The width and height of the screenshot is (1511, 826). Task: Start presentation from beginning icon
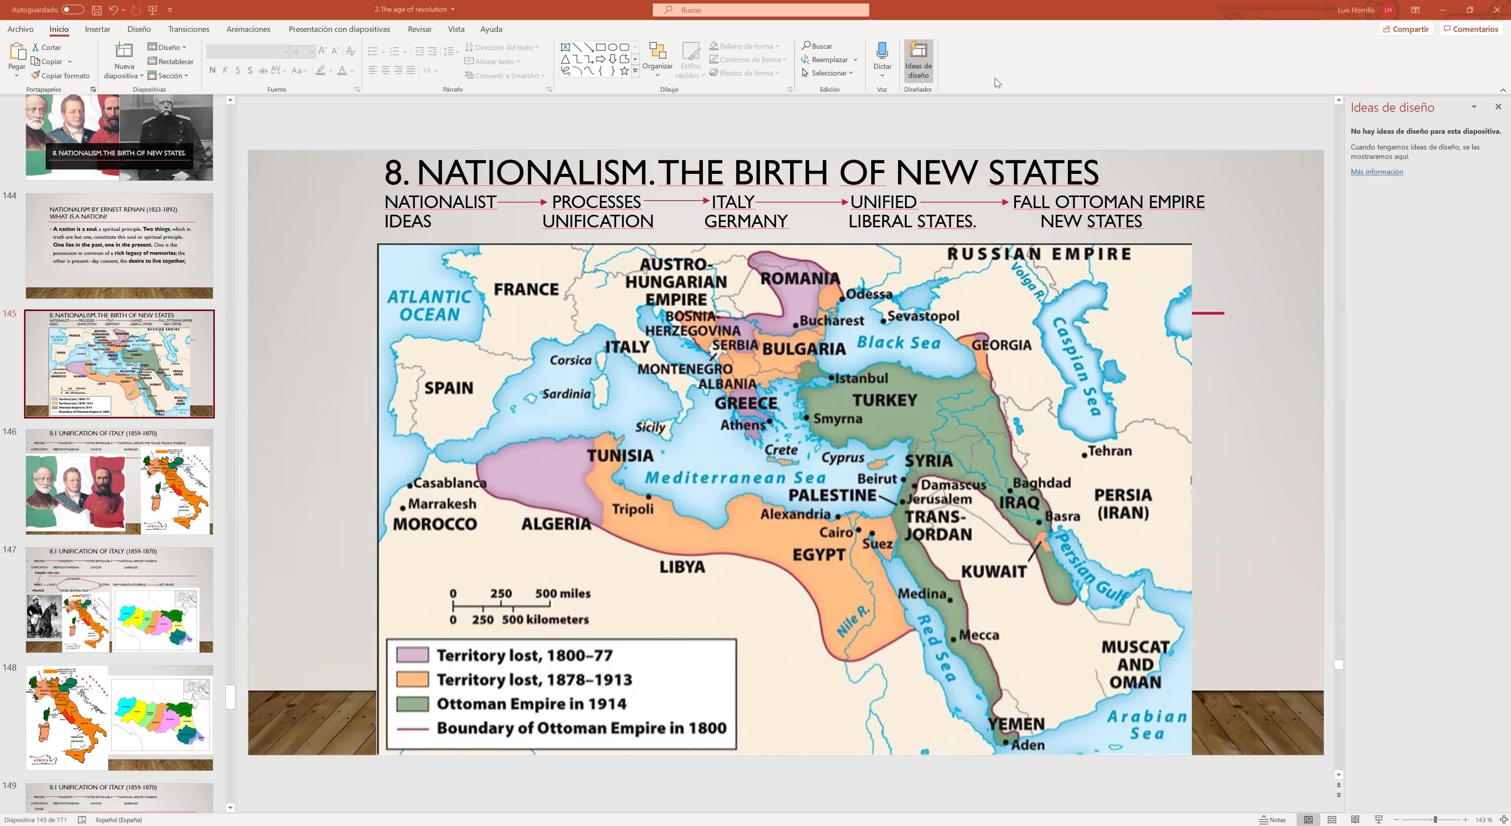[x=153, y=10]
